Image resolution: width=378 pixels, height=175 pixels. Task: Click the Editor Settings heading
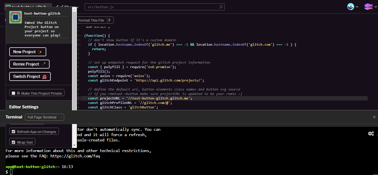pos(24,107)
